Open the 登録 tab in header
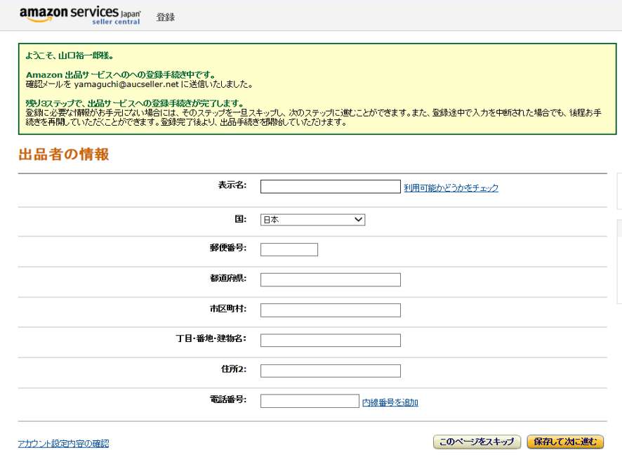This screenshot has height=462, width=622. coord(166,18)
